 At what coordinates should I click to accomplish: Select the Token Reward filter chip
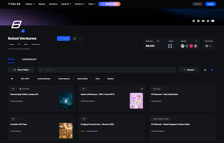click(x=64, y=79)
